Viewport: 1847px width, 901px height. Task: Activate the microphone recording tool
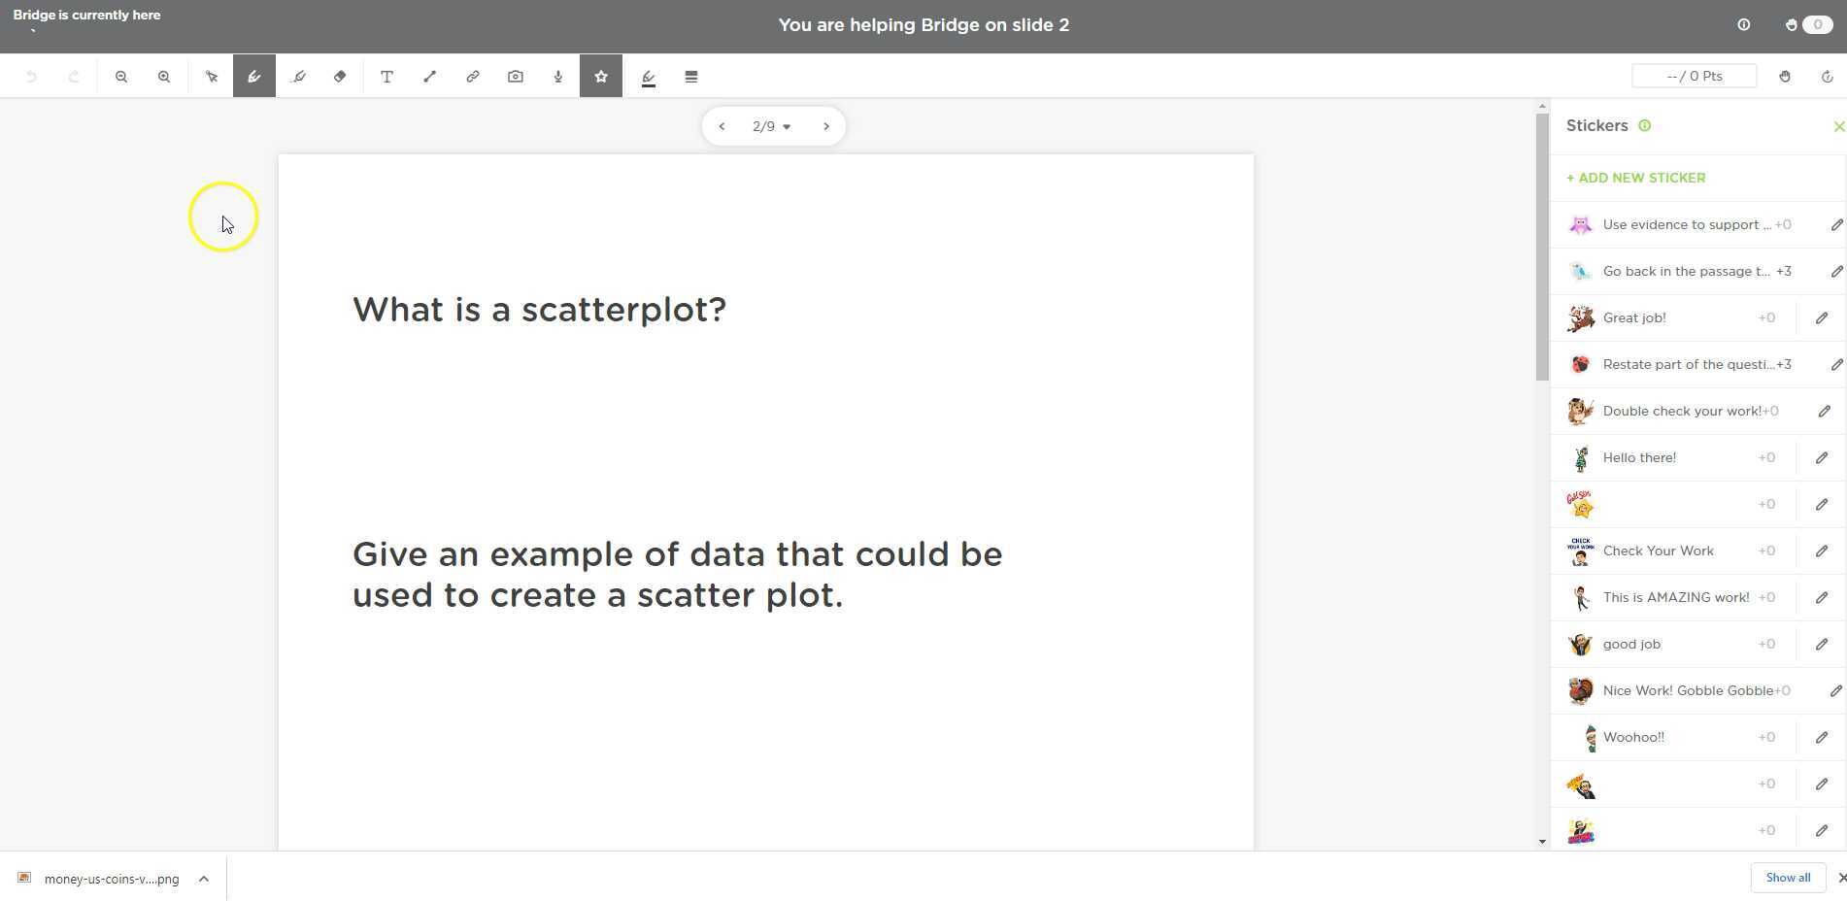tap(557, 77)
